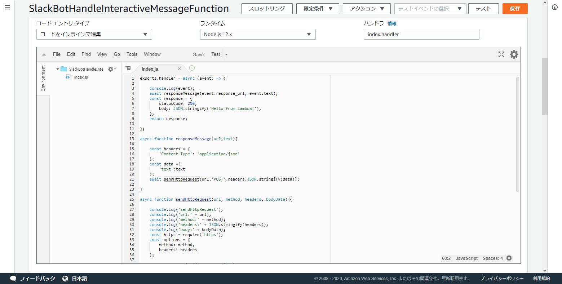The width and height of the screenshot is (562, 284).
Task: Click the JavaScript language mode in status bar
Action: pos(466,258)
